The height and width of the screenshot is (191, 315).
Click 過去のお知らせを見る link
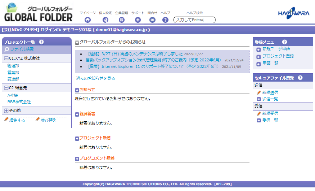pyautogui.click(x=95, y=78)
